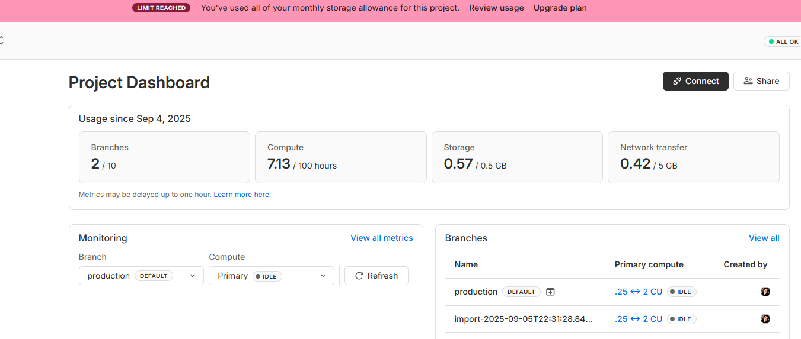Expand the project switcher chevron at left edge
The width and height of the screenshot is (801, 339).
click(2, 41)
